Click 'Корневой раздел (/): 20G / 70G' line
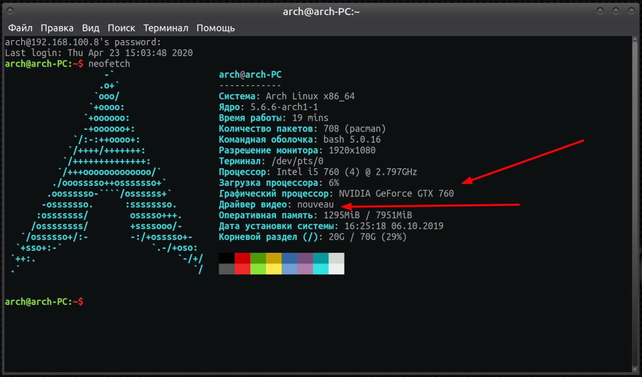642x377 pixels. pyautogui.click(x=313, y=237)
